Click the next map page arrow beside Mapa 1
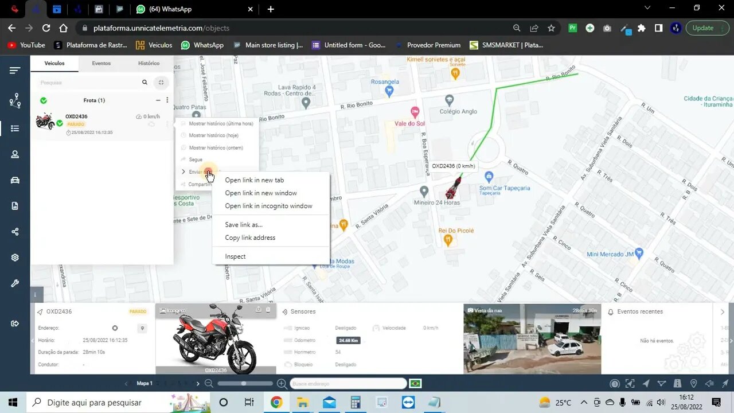This screenshot has width=734, height=413. [x=198, y=383]
